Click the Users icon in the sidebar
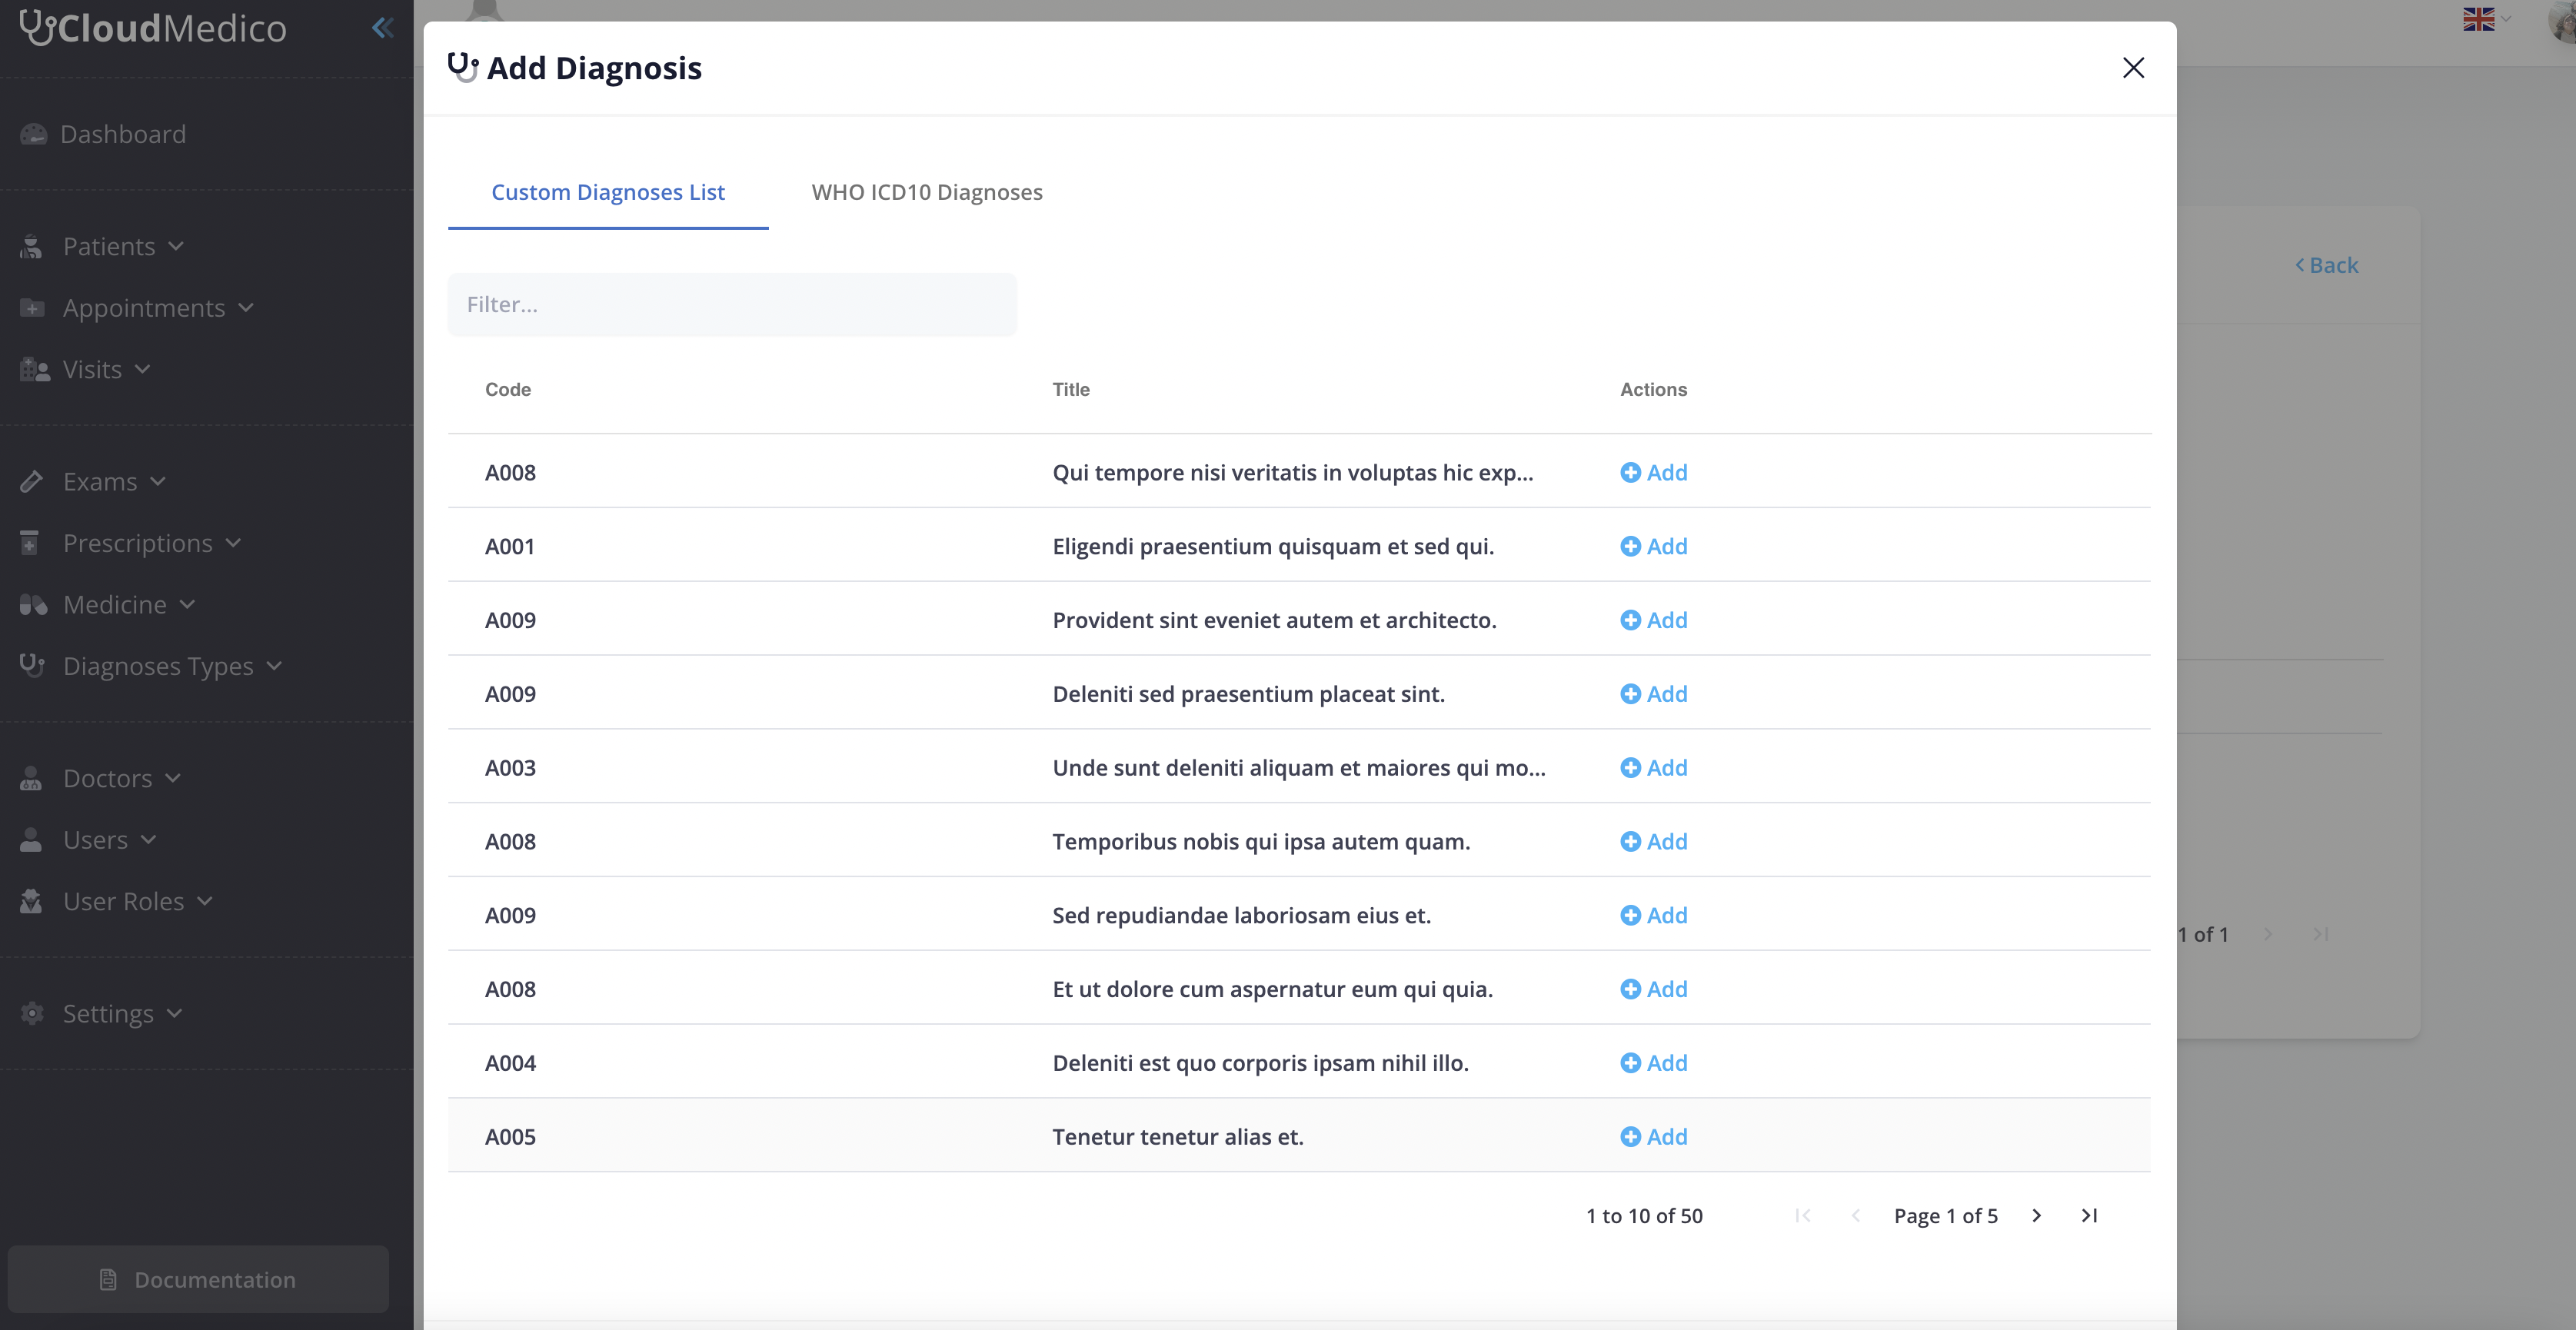 (x=31, y=840)
